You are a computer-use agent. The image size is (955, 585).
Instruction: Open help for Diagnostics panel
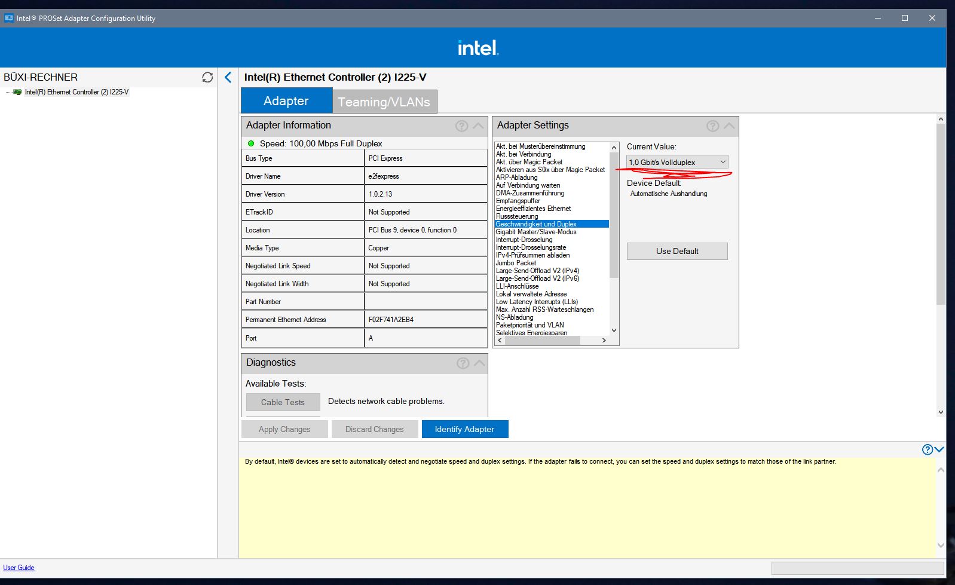click(x=463, y=363)
